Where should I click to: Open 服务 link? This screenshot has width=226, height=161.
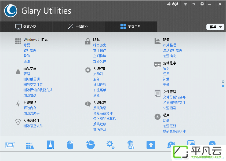(97, 79)
